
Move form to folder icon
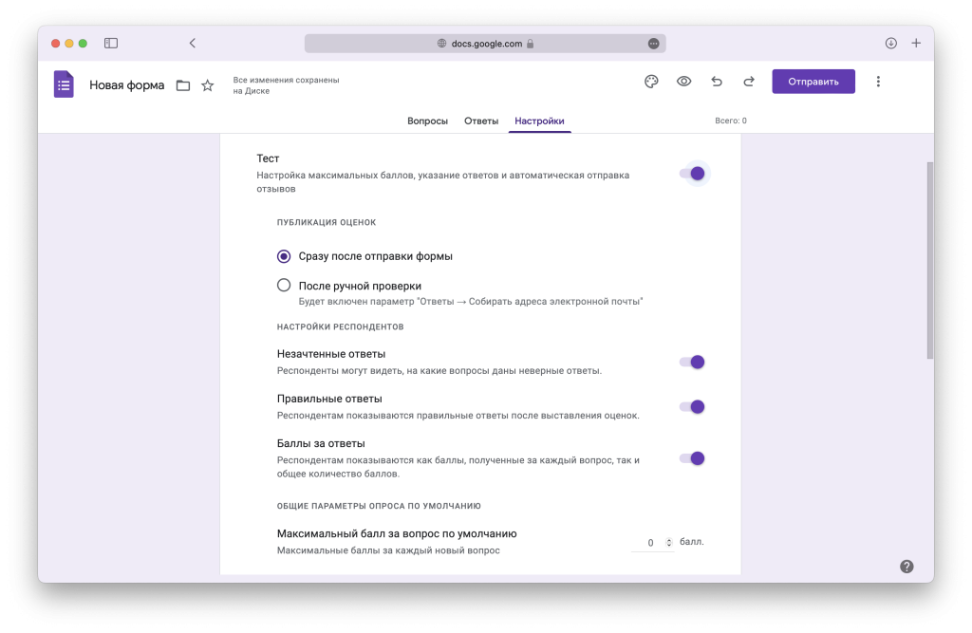183,85
